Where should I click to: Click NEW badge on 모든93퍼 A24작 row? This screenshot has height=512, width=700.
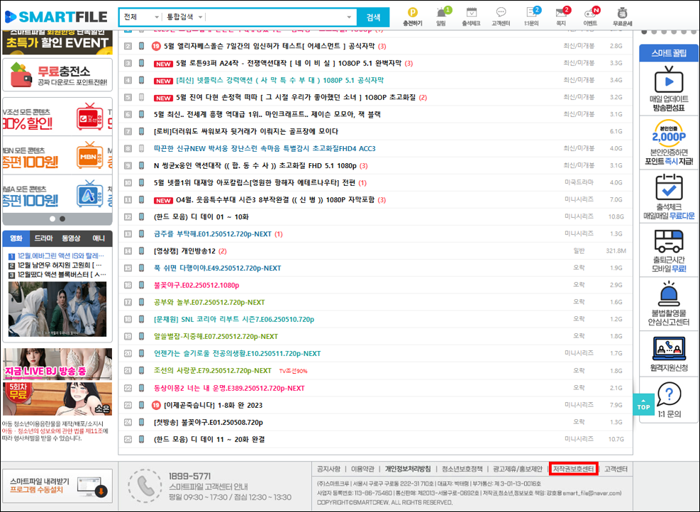(x=163, y=64)
